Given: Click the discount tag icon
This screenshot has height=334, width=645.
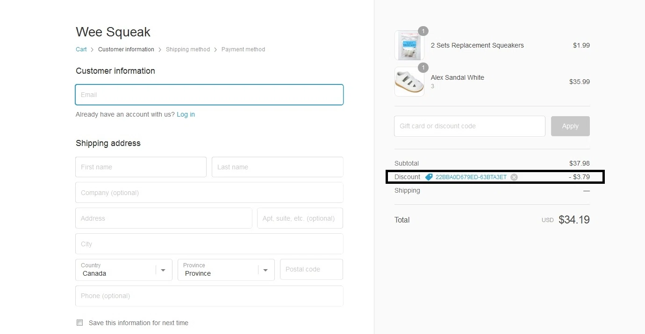Looking at the screenshot, I should point(429,177).
